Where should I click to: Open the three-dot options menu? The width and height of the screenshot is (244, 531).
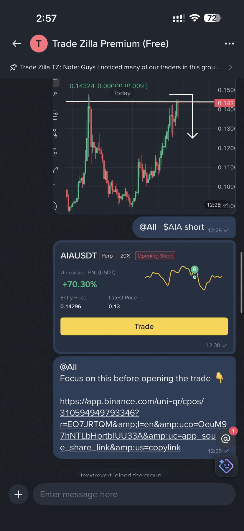coord(229,44)
